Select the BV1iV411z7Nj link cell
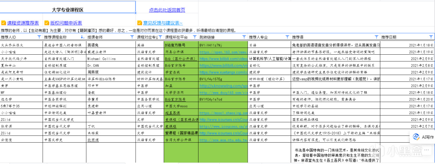 (x=223, y=45)
